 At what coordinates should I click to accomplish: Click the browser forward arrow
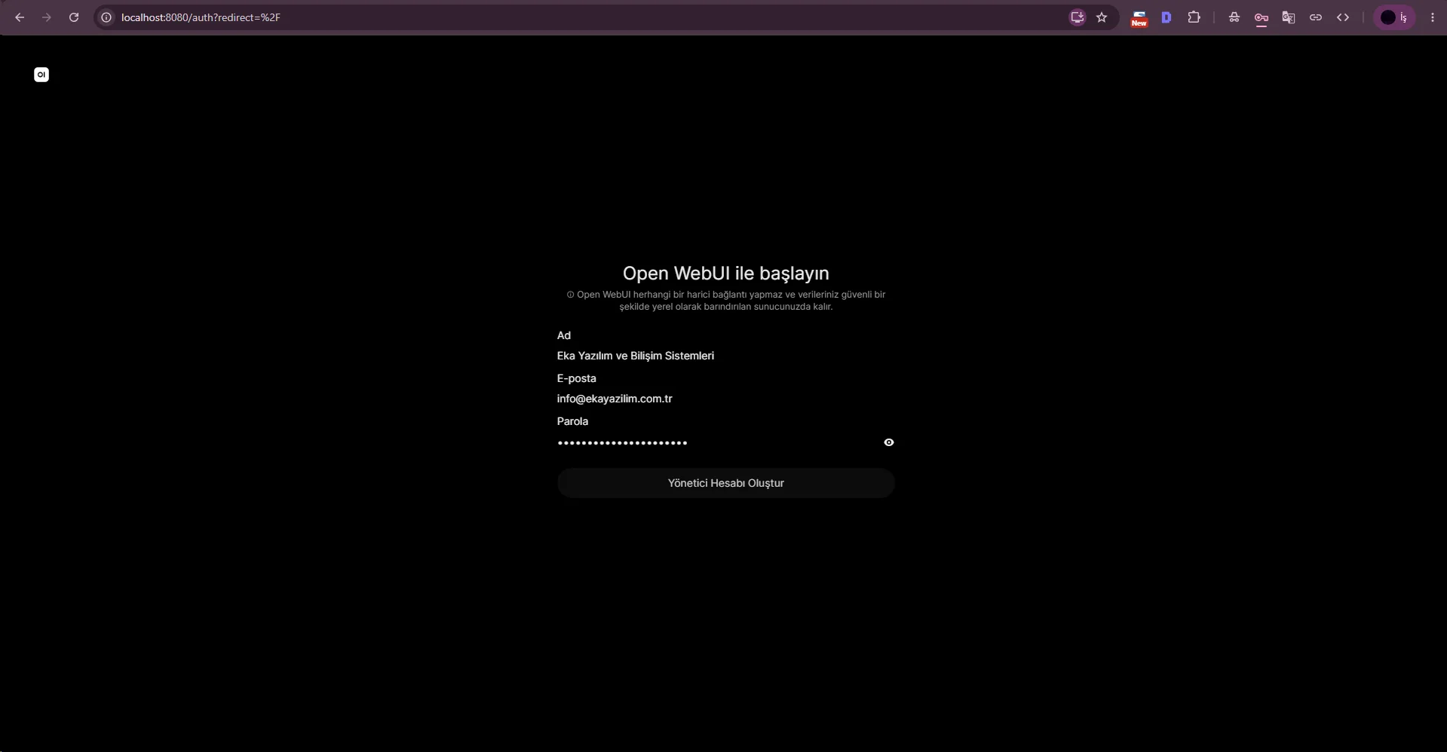[47, 17]
